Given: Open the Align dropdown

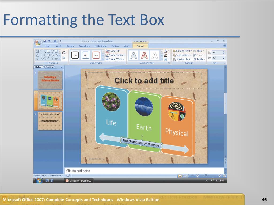Looking at the screenshot, I should click(199, 51).
